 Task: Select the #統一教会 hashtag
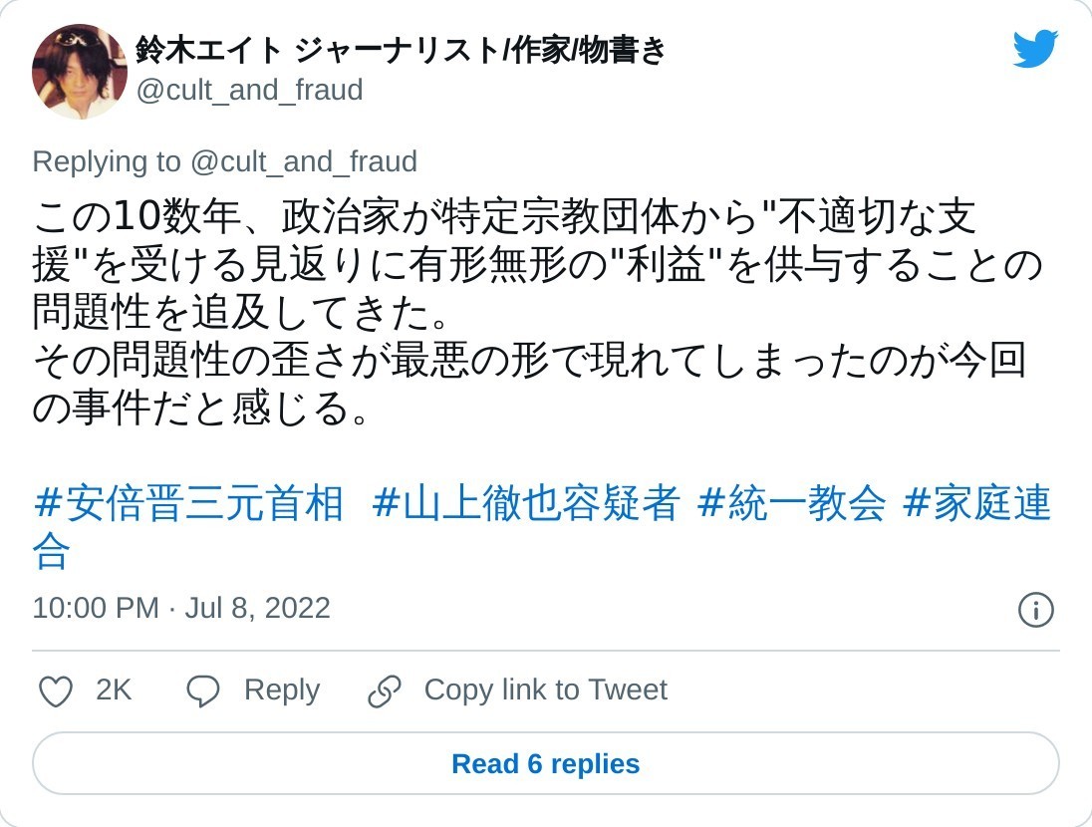[x=791, y=504]
